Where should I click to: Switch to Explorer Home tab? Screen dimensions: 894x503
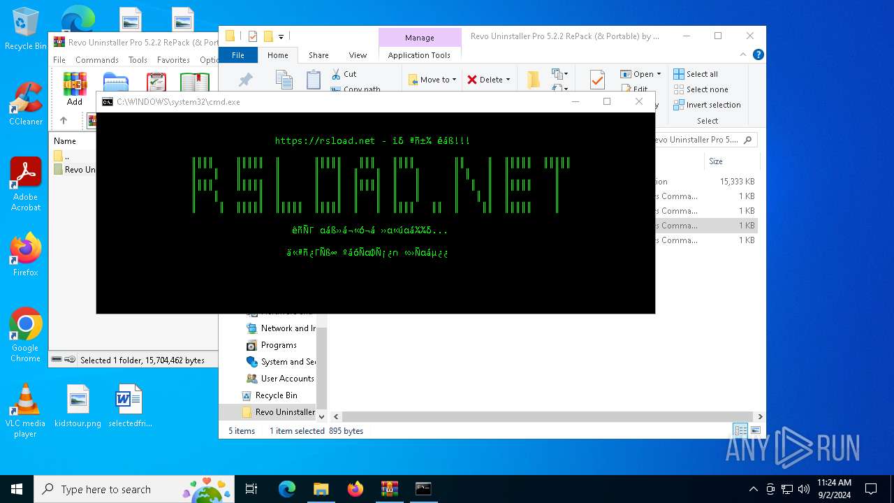pyautogui.click(x=278, y=55)
